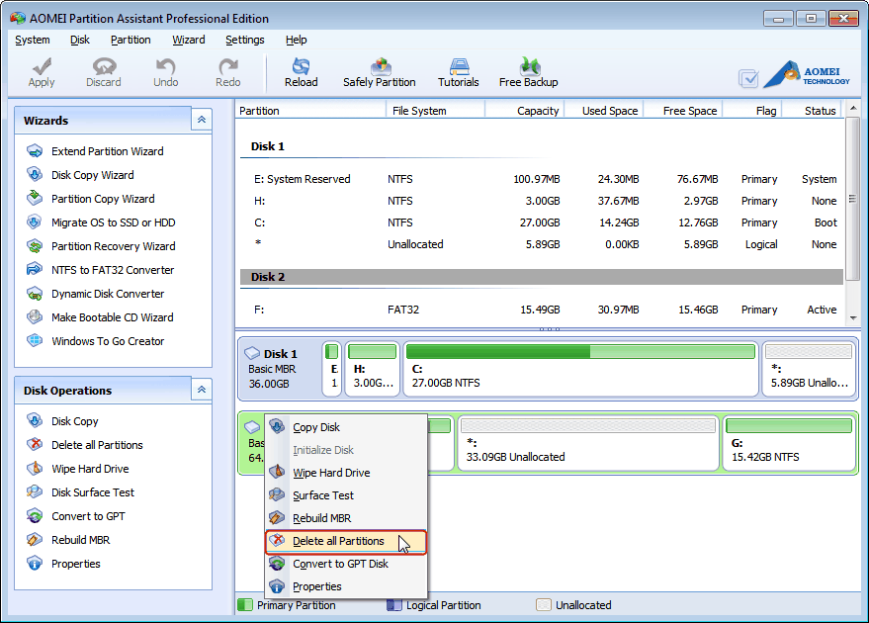
Task: Collapse the Wizards panel
Action: (201, 119)
